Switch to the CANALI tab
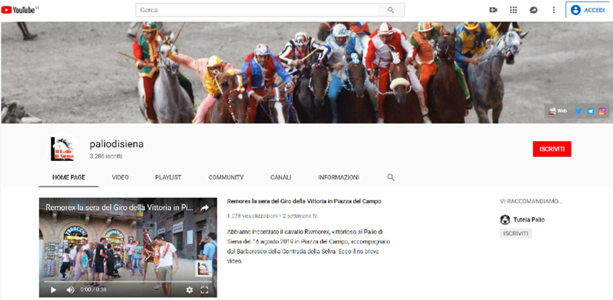The image size is (613, 300). click(280, 178)
